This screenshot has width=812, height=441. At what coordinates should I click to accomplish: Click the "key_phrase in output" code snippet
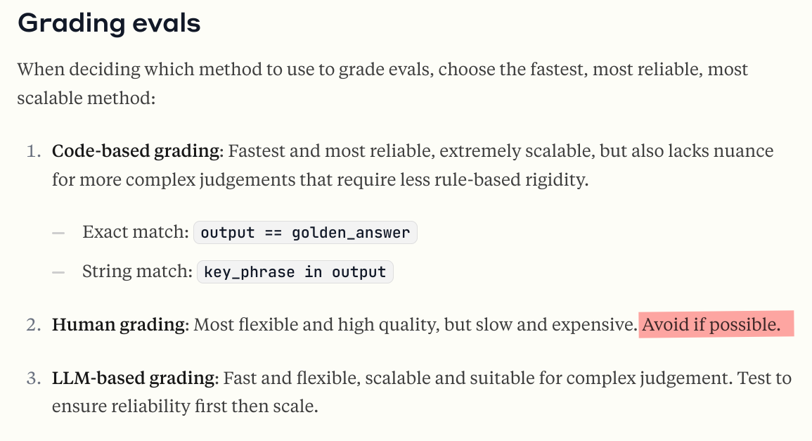(x=295, y=272)
